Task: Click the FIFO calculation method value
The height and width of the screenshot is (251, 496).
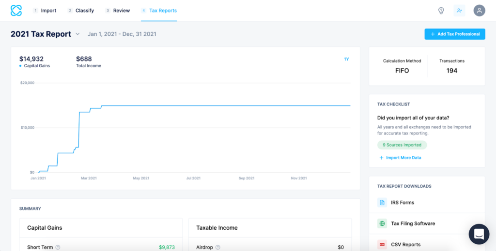Action: pyautogui.click(x=402, y=71)
